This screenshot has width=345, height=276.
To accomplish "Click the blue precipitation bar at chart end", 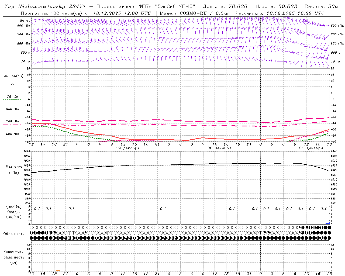I will (327, 223).
